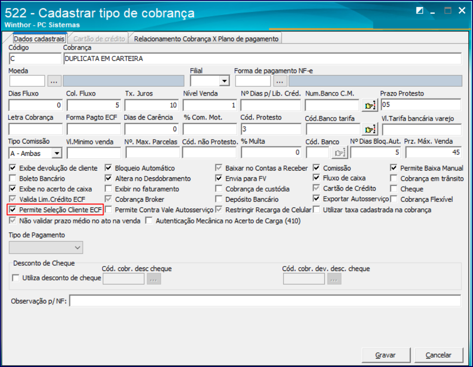Enable Utiliza desconto de cheque checkbox
473x367 pixels.
point(16,278)
